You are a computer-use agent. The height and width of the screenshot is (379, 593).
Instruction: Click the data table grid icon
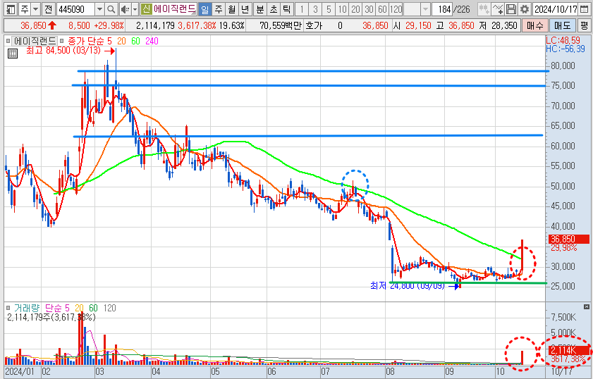coord(13,54)
